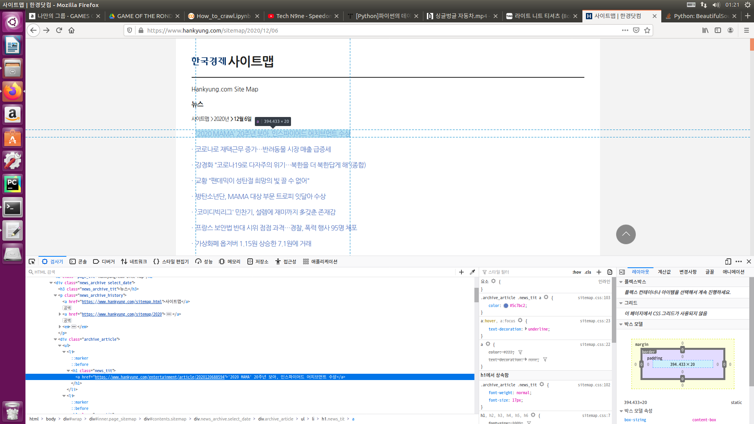Open the Console (콘솔) tab
754x424 pixels.
click(x=78, y=261)
